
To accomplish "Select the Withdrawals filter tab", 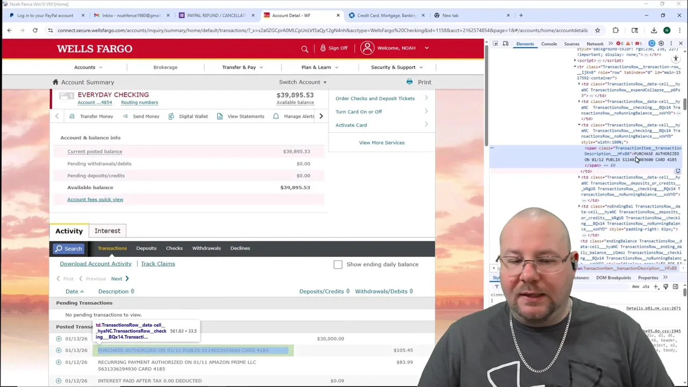I will (206, 248).
